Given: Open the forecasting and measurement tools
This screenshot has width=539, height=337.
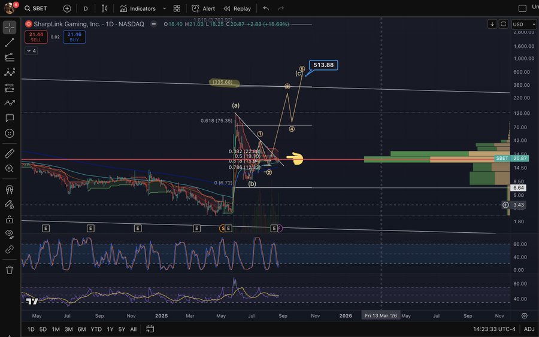Looking at the screenshot, I should coord(10,88).
